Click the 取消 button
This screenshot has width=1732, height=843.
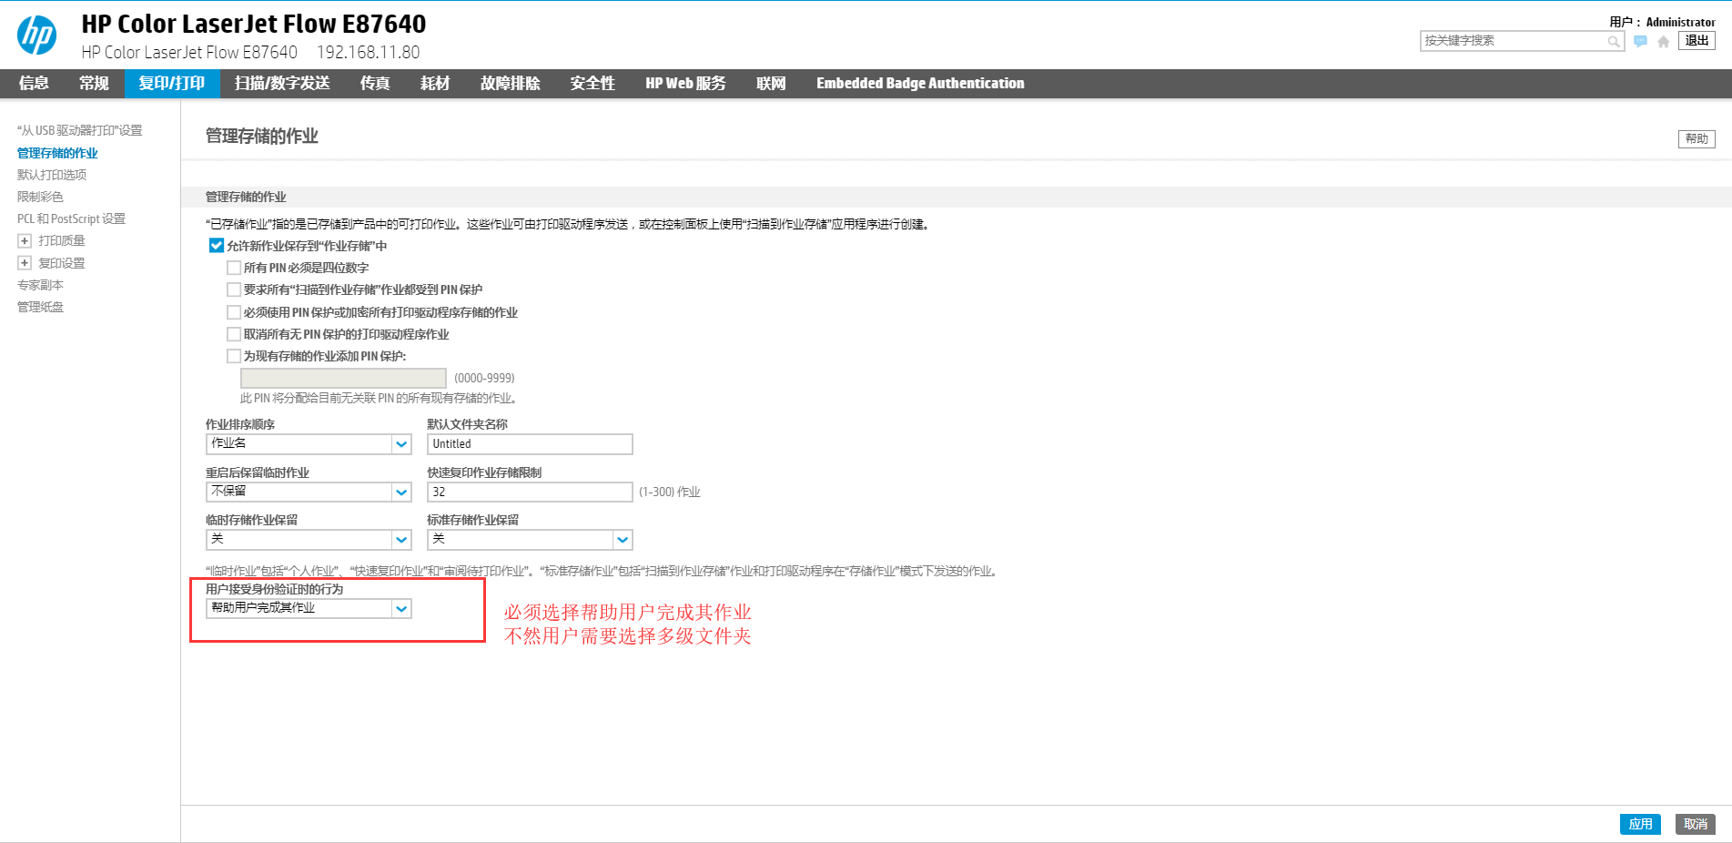[1696, 824]
